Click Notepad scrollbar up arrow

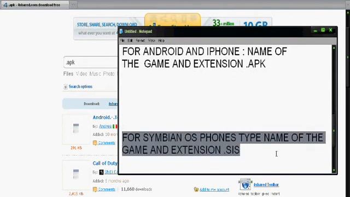click(334, 48)
